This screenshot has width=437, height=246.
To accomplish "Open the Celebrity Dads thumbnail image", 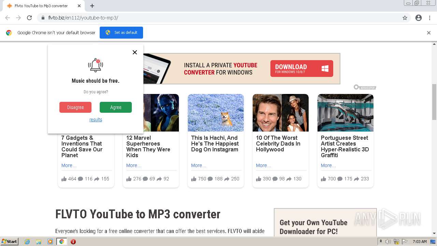I will [281, 113].
